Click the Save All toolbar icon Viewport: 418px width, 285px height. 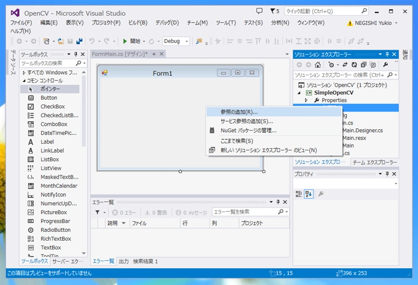[x=80, y=41]
